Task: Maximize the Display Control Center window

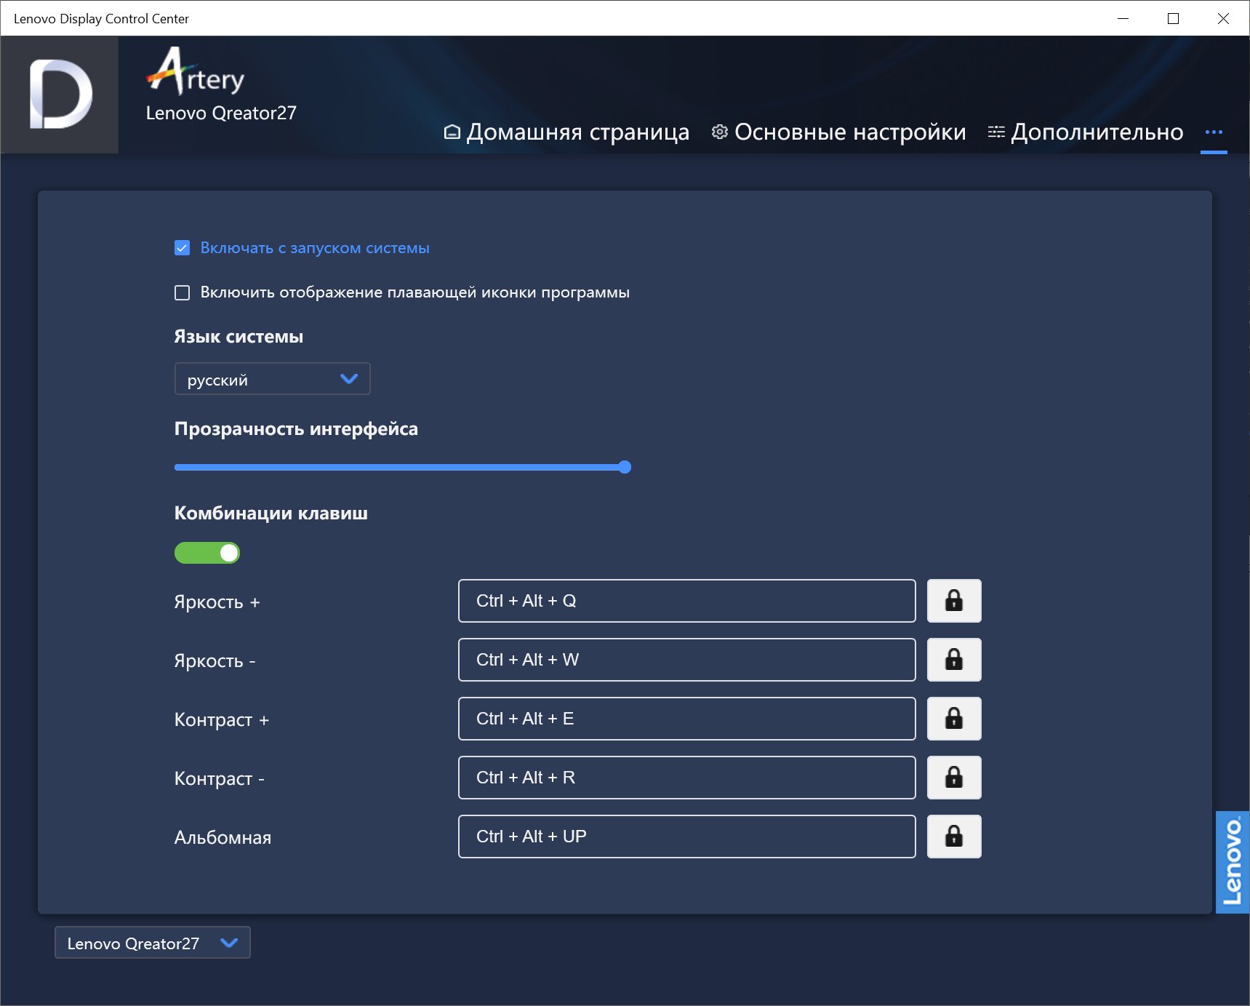Action: coord(1173,18)
